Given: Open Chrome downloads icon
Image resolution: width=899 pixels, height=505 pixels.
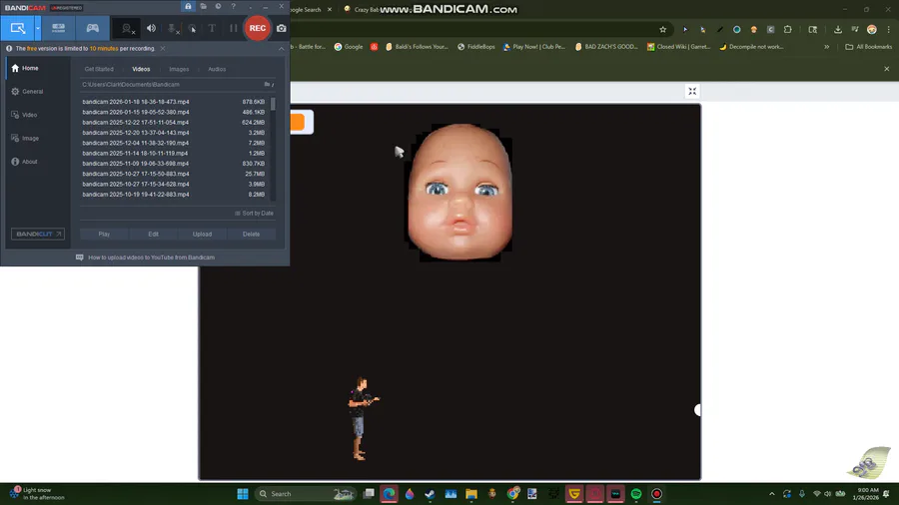Looking at the screenshot, I should tap(838, 30).
